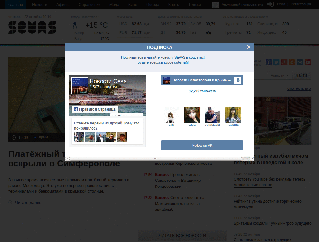Click the Анонимный пользователь label
This screenshot has height=242, width=323.
242,4
